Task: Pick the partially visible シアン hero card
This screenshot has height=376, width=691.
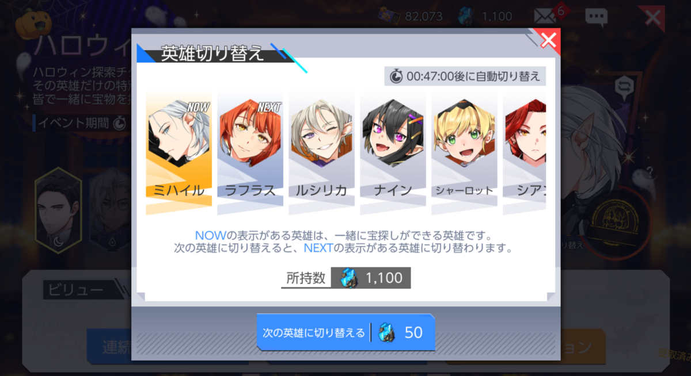Action: pyautogui.click(x=525, y=152)
